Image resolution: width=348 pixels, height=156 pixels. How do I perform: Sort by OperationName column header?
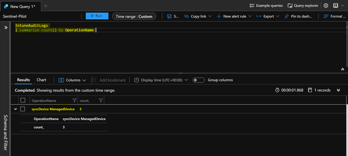(x=44, y=101)
